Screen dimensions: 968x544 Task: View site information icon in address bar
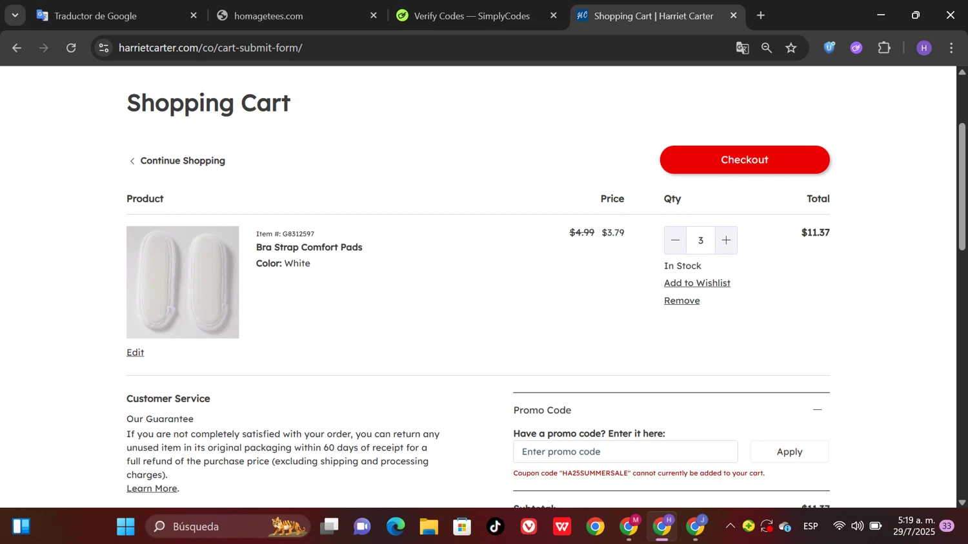pyautogui.click(x=104, y=48)
